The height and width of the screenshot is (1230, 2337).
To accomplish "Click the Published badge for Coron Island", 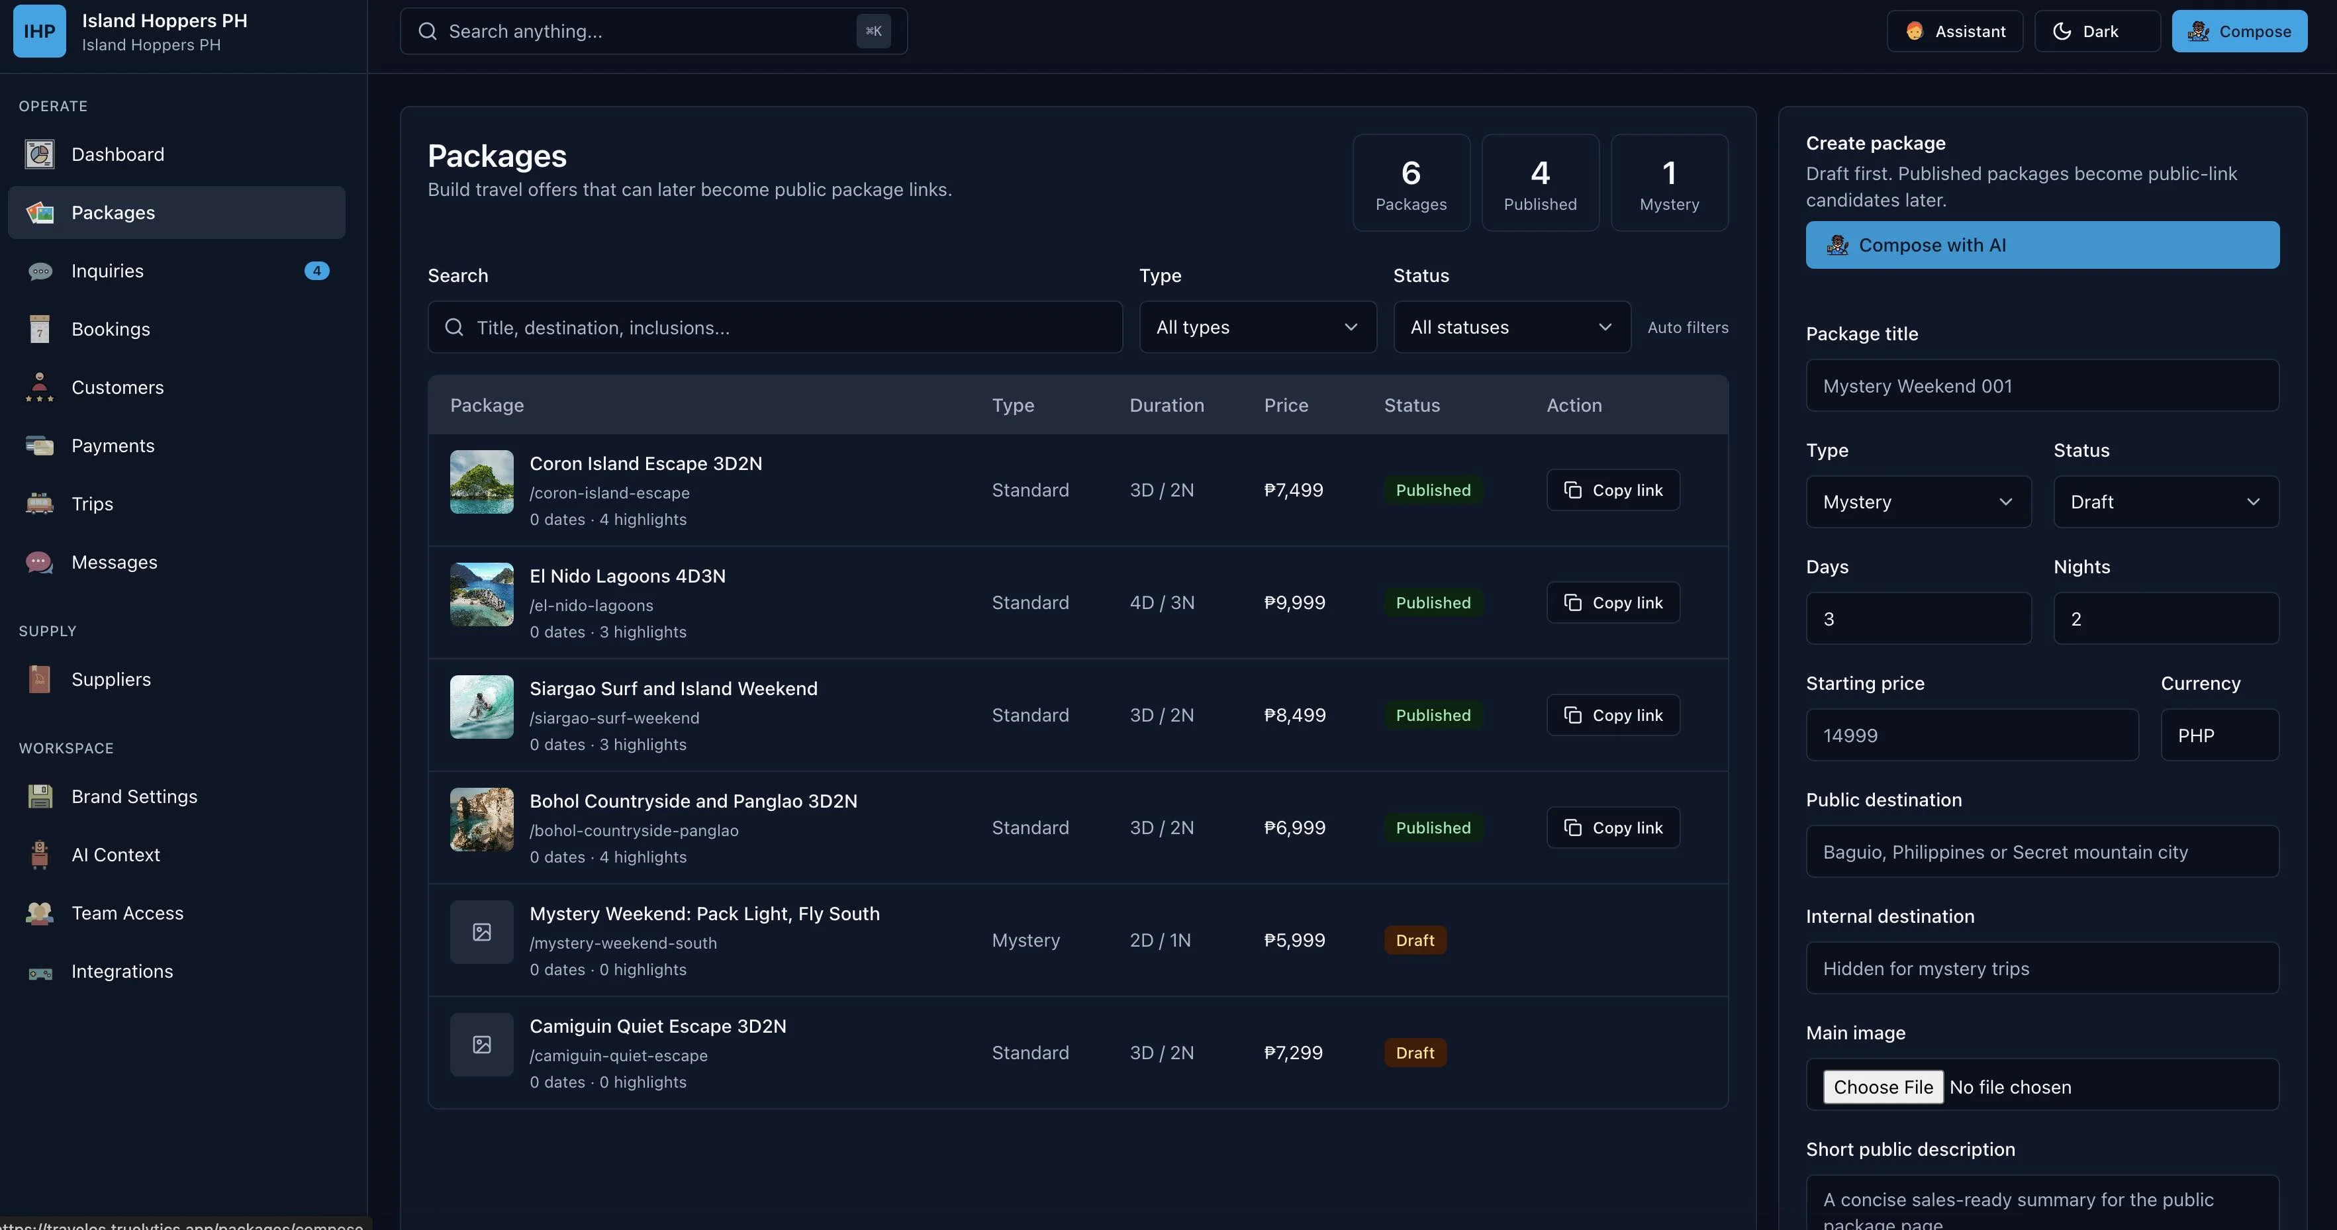I will pos(1433,490).
